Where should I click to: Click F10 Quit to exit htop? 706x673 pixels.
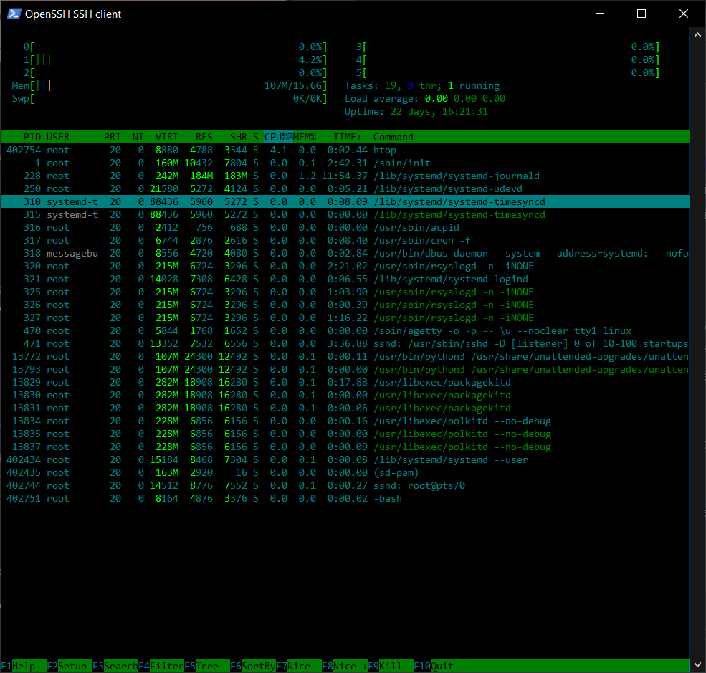point(434,666)
